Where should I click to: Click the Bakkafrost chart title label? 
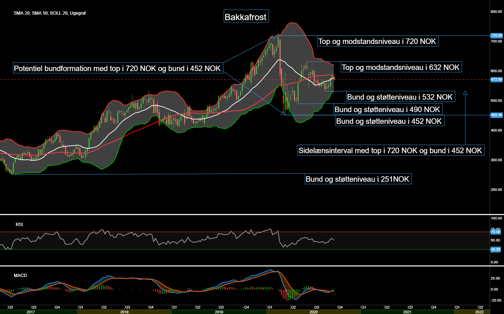pyautogui.click(x=246, y=17)
